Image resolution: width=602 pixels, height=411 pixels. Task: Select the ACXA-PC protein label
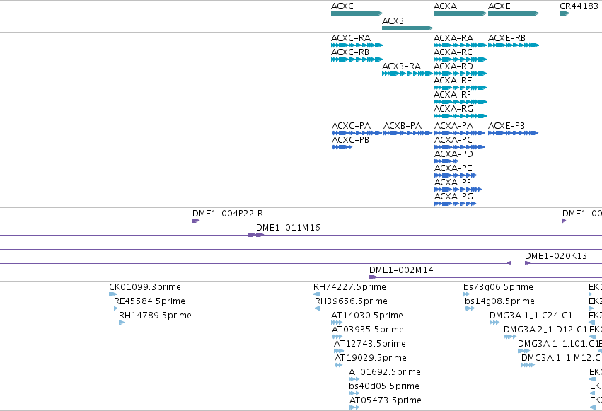(453, 140)
